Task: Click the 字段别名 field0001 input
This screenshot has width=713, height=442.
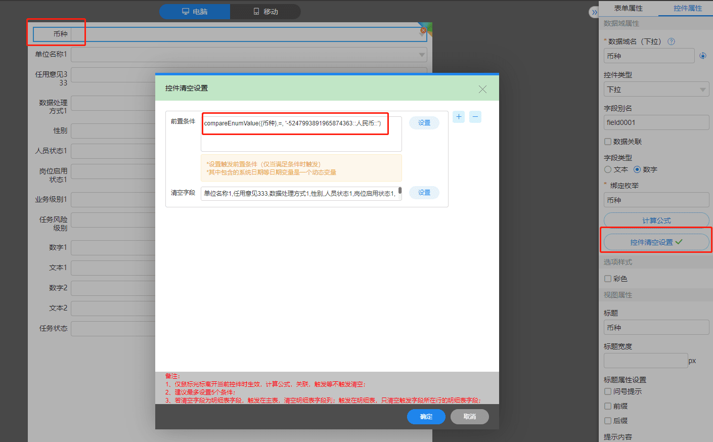Action: (x=656, y=122)
